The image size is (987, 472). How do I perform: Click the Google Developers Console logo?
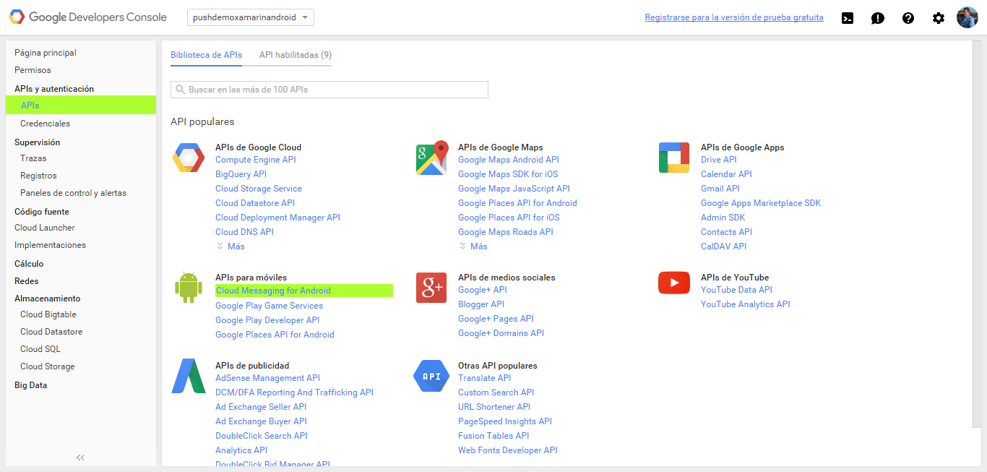tap(87, 17)
